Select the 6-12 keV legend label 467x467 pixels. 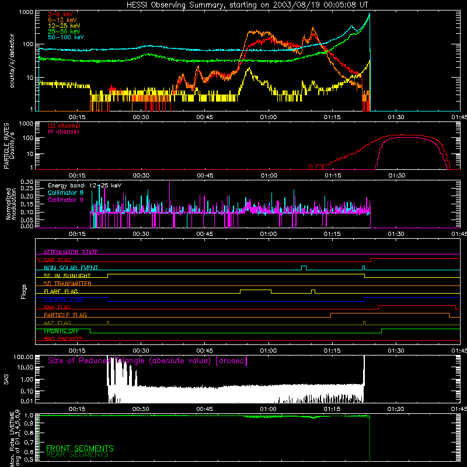[62, 20]
